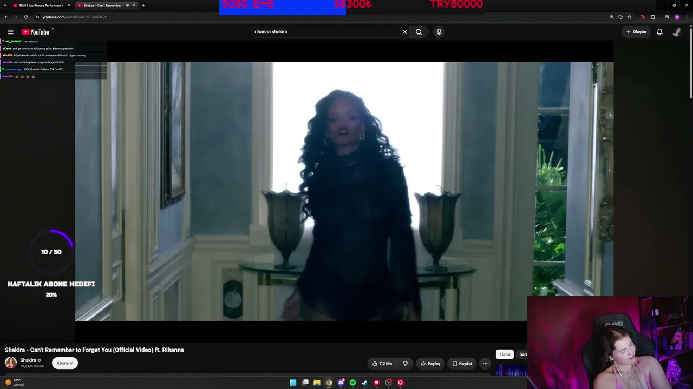
Task: Open the media controls icon in toolbar
Action: click(667, 17)
